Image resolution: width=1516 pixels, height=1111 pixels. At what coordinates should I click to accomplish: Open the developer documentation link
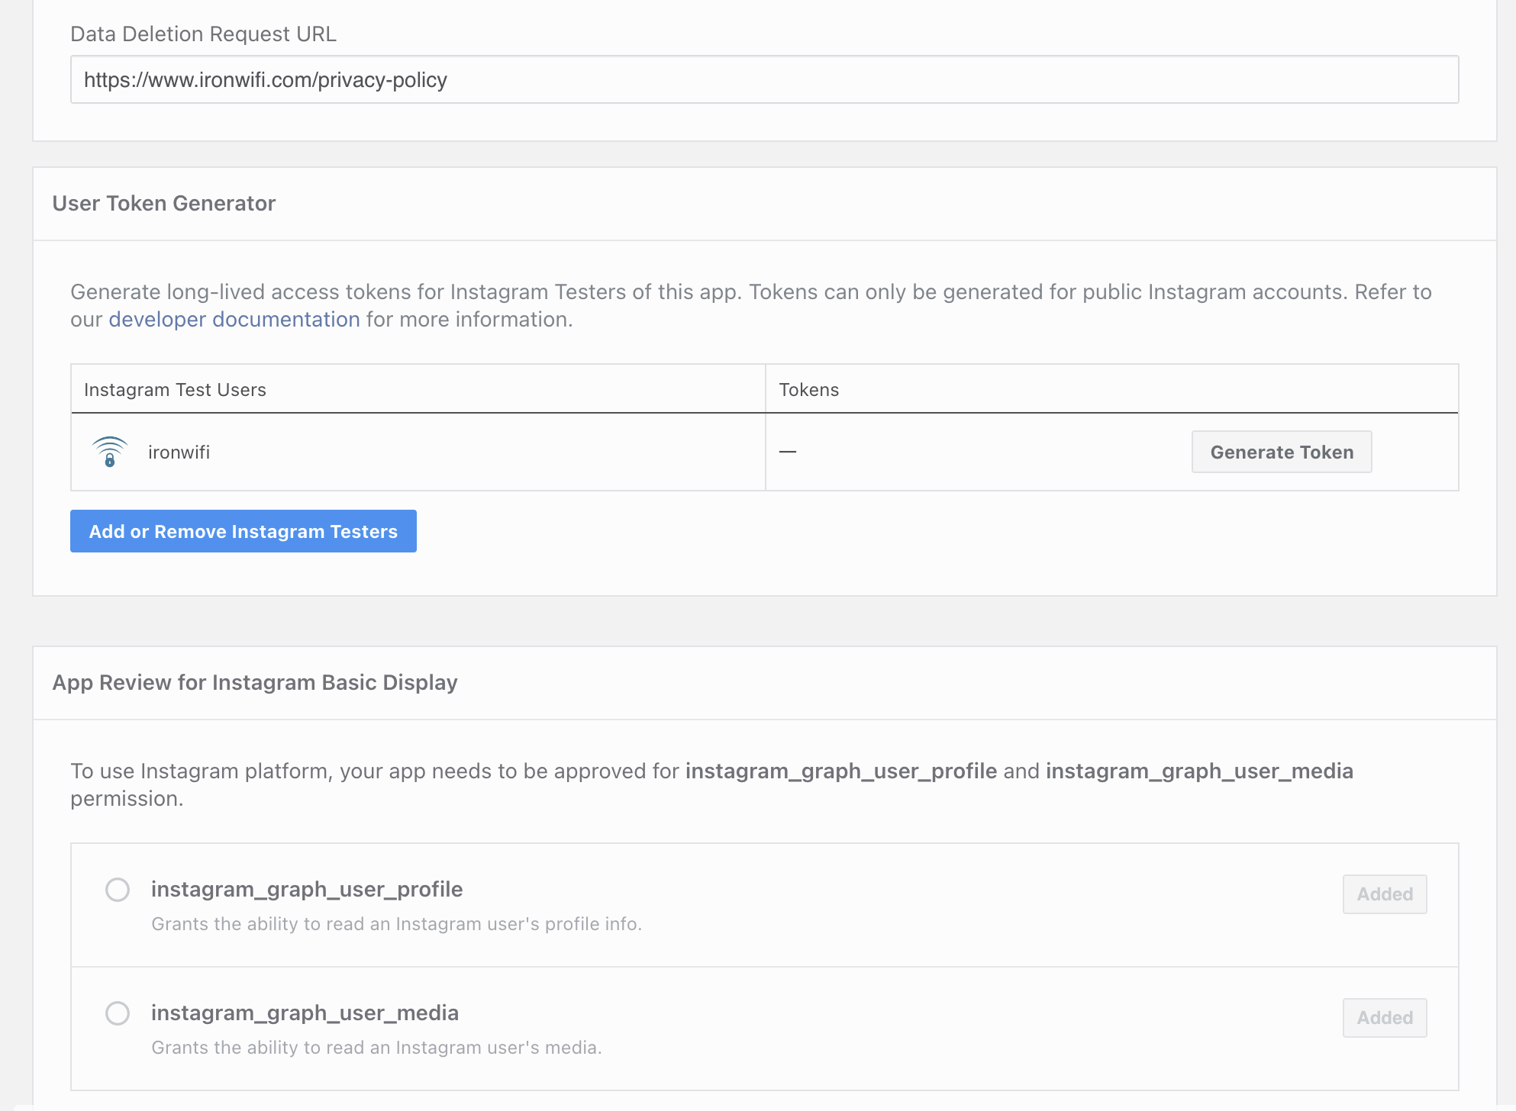(x=234, y=319)
